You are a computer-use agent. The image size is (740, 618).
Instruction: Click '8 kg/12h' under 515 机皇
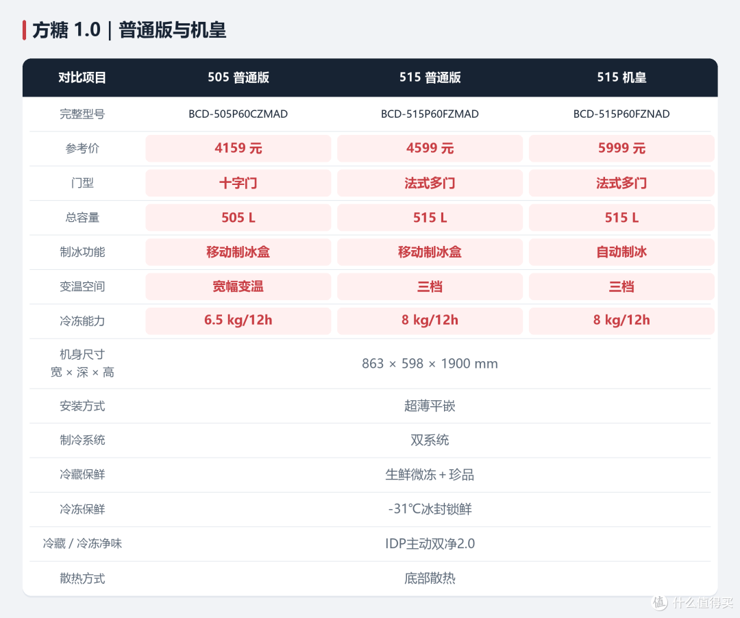pyautogui.click(x=621, y=321)
